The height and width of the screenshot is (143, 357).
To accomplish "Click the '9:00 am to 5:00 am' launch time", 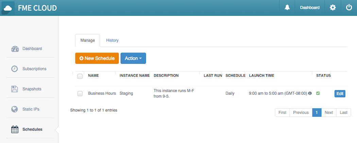I will tap(278, 93).
